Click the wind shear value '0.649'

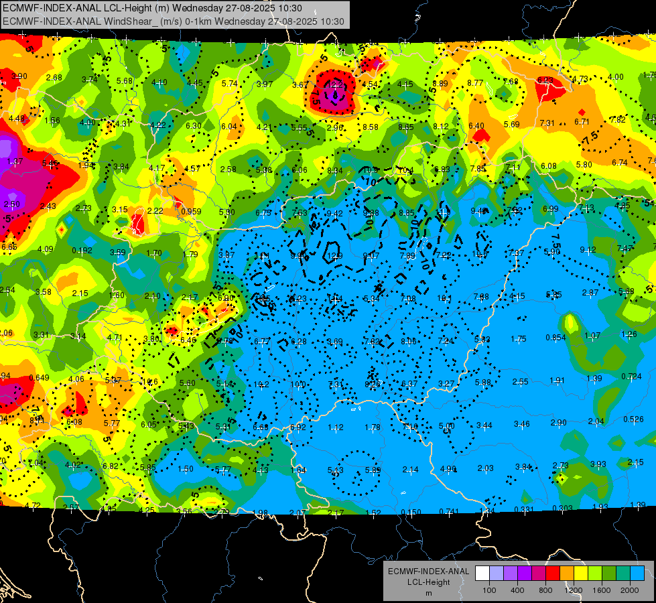[x=39, y=377]
